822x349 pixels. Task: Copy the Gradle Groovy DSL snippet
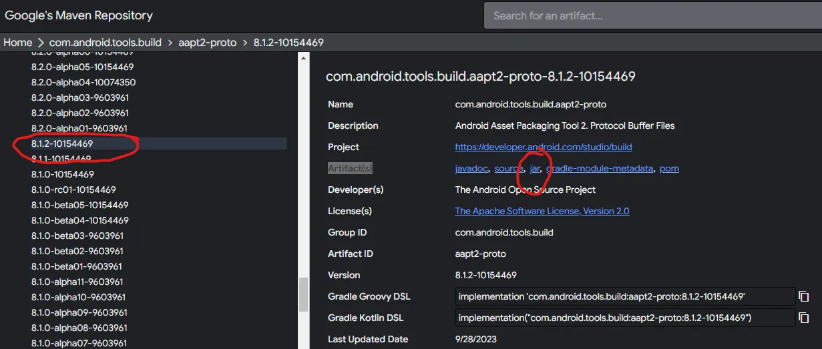(804, 296)
